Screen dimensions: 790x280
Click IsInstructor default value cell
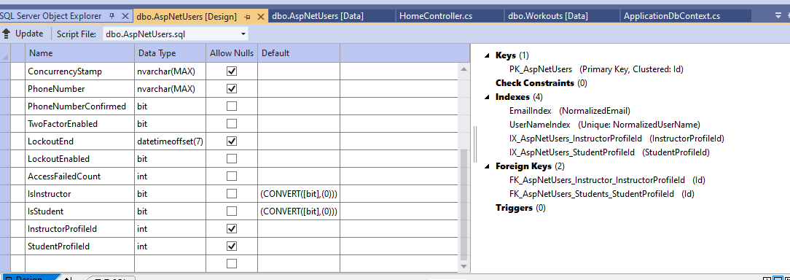click(299, 194)
